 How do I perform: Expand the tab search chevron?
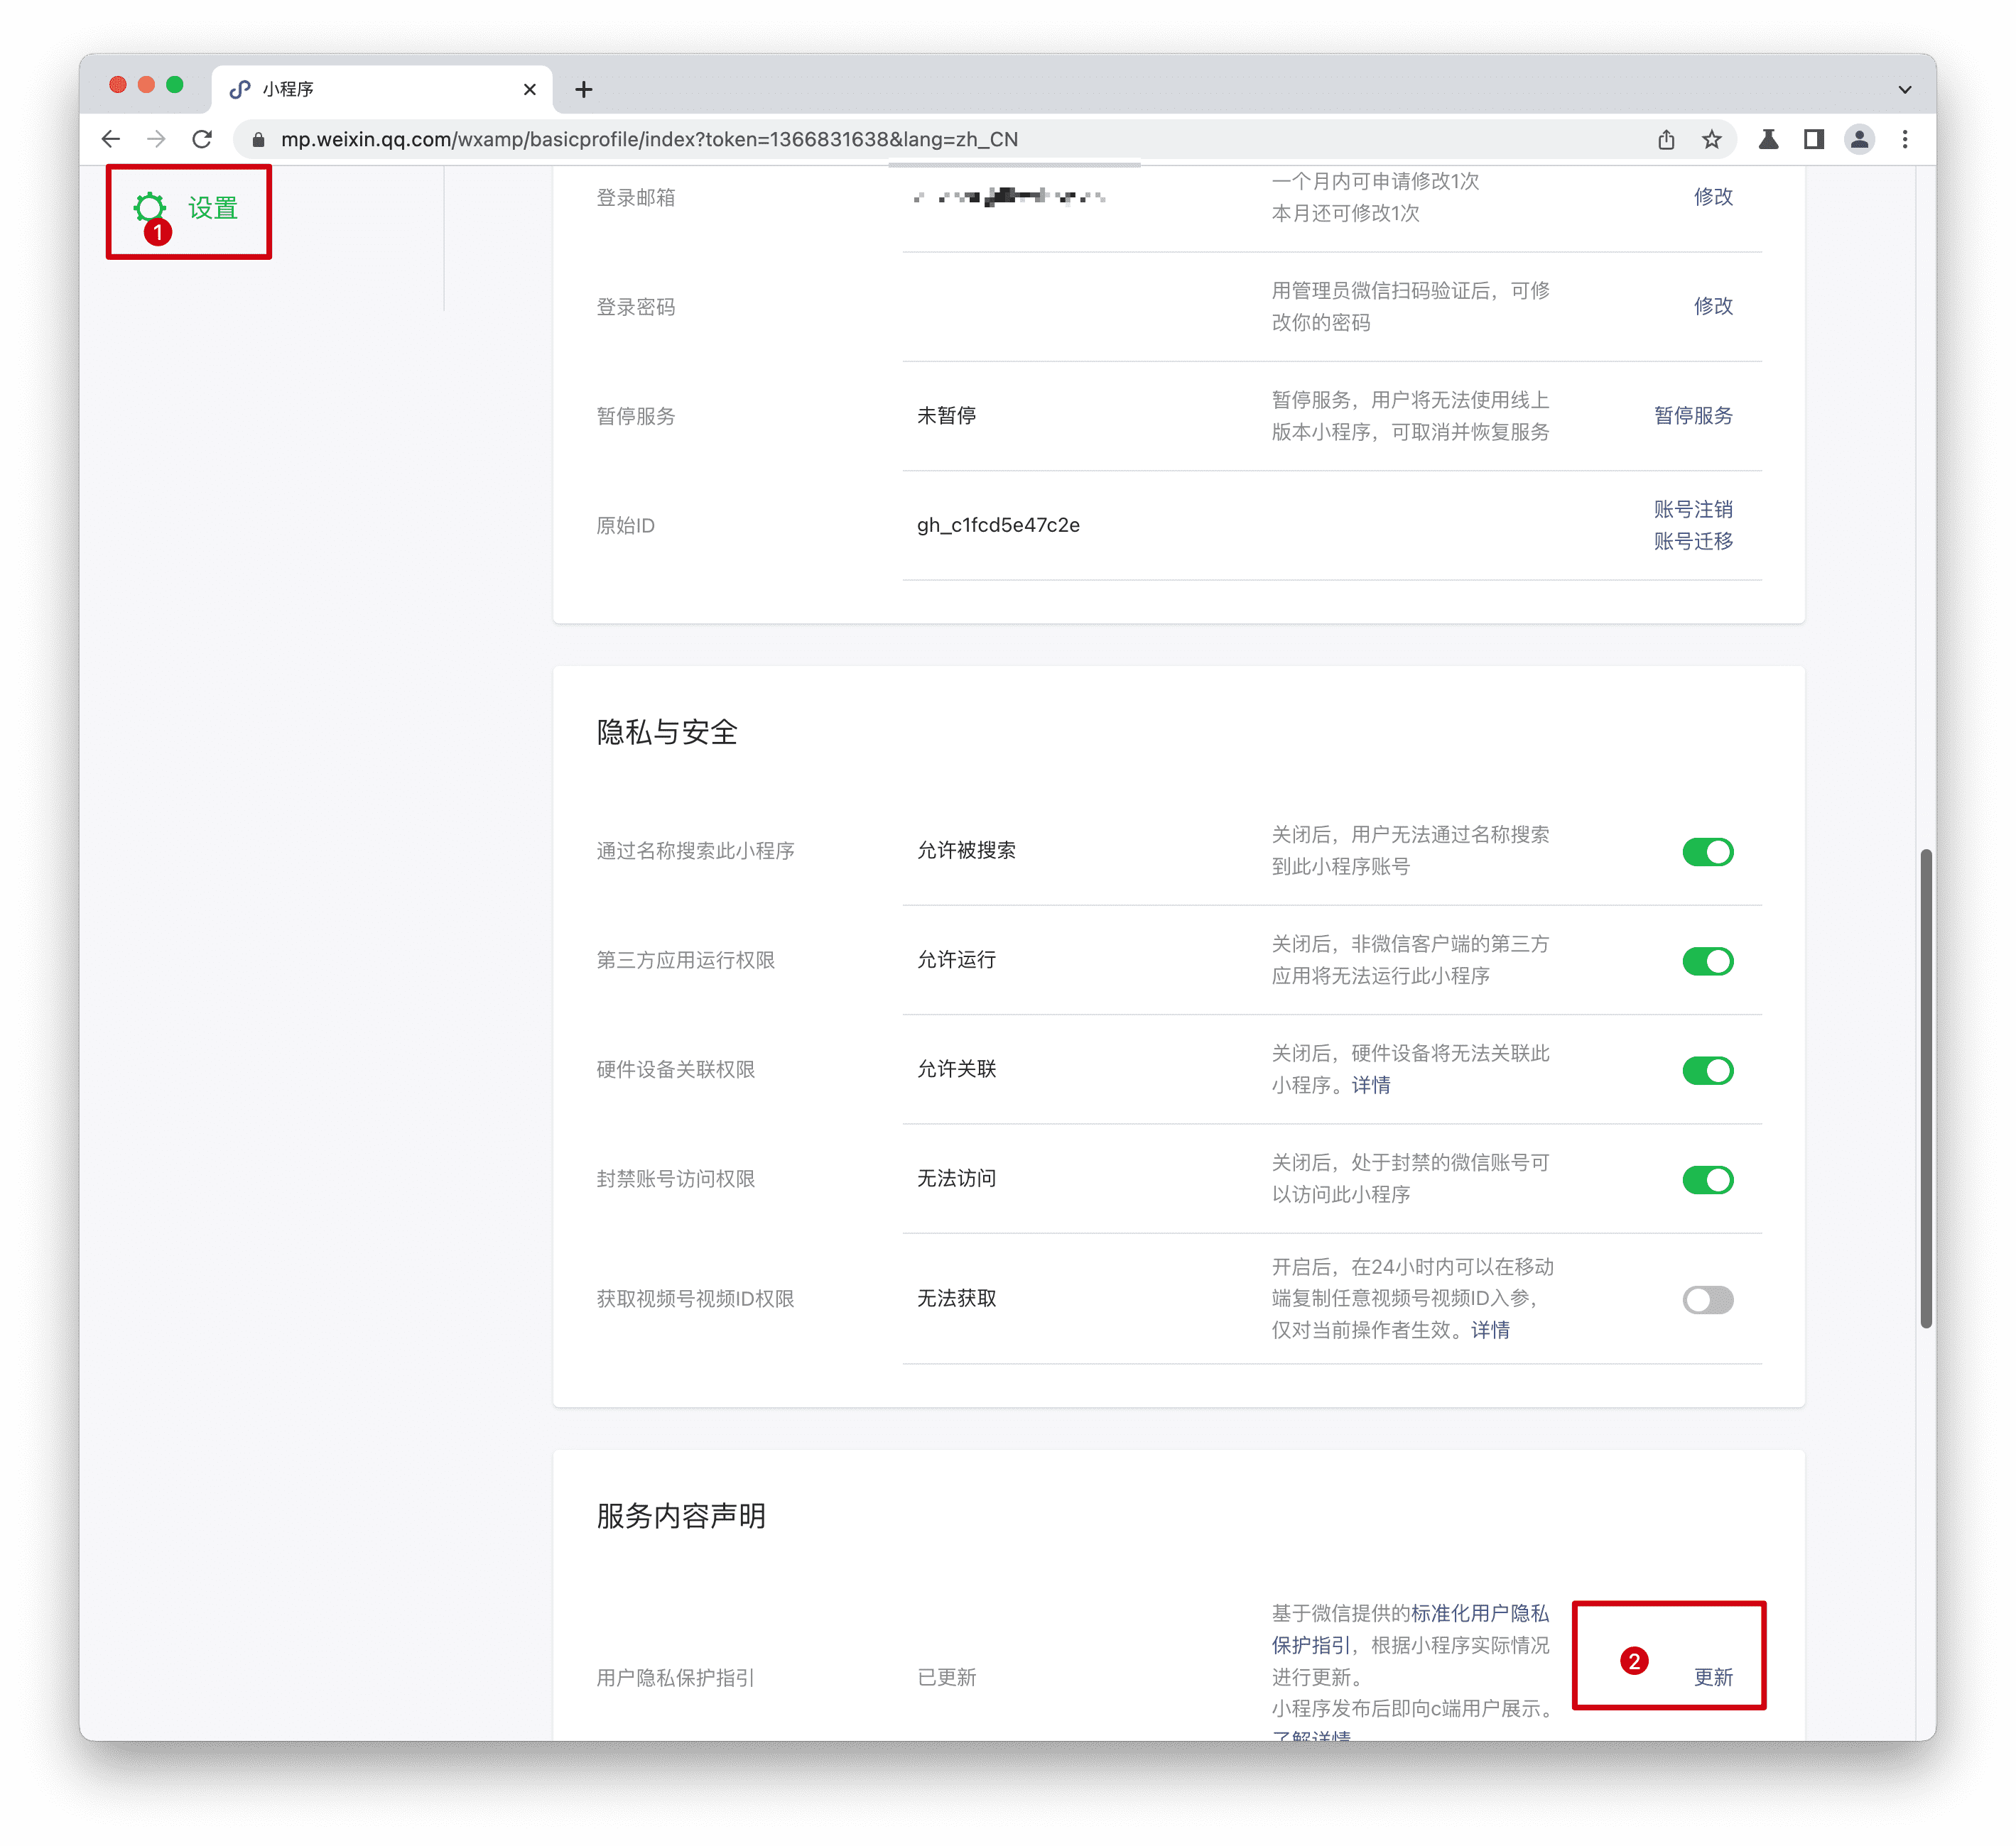click(x=1905, y=89)
